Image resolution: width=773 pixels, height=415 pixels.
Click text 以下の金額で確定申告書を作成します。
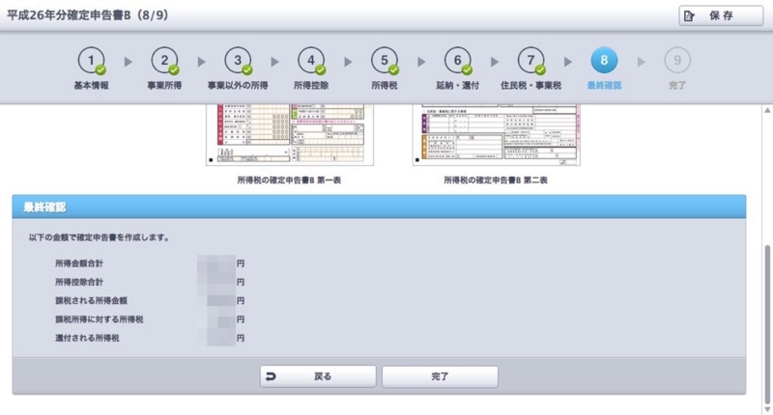click(100, 237)
